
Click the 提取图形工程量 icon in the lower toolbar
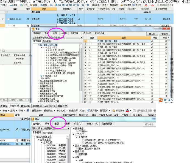[134, 110]
